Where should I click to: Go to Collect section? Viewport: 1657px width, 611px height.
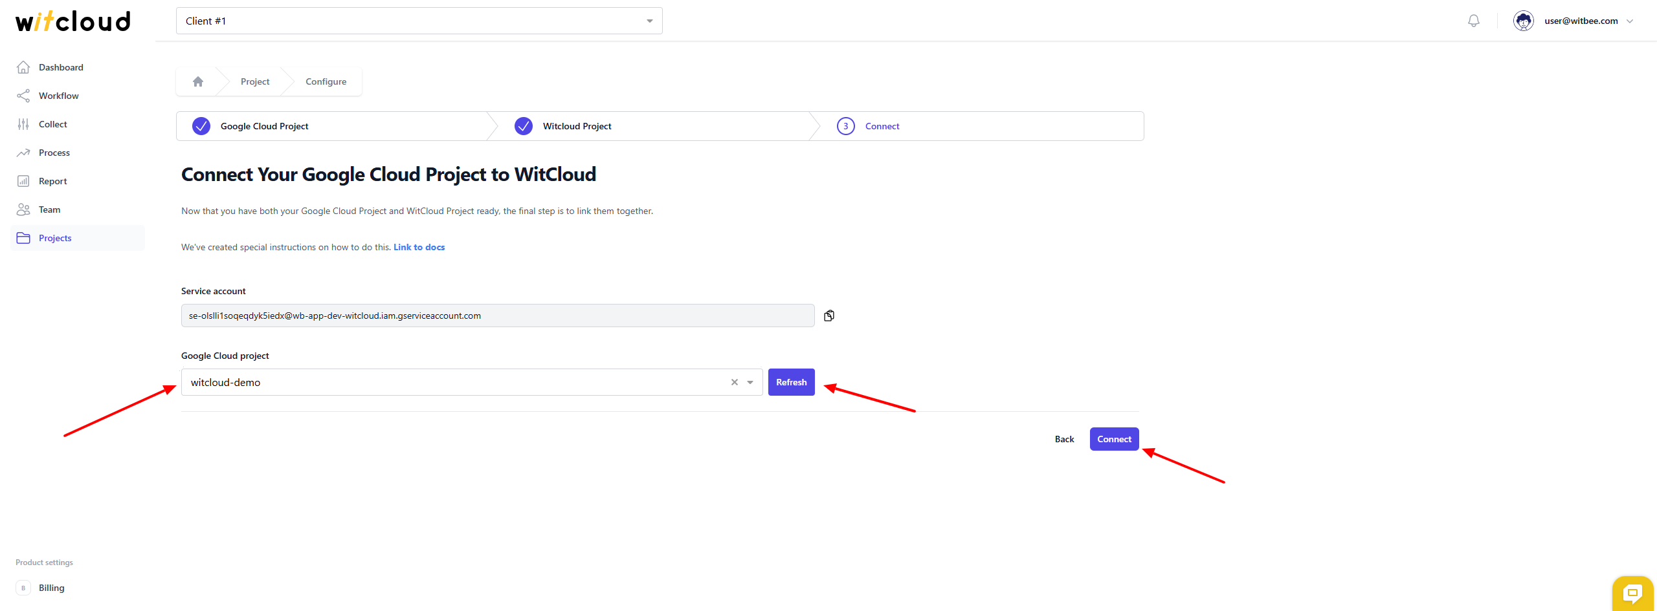coord(53,124)
